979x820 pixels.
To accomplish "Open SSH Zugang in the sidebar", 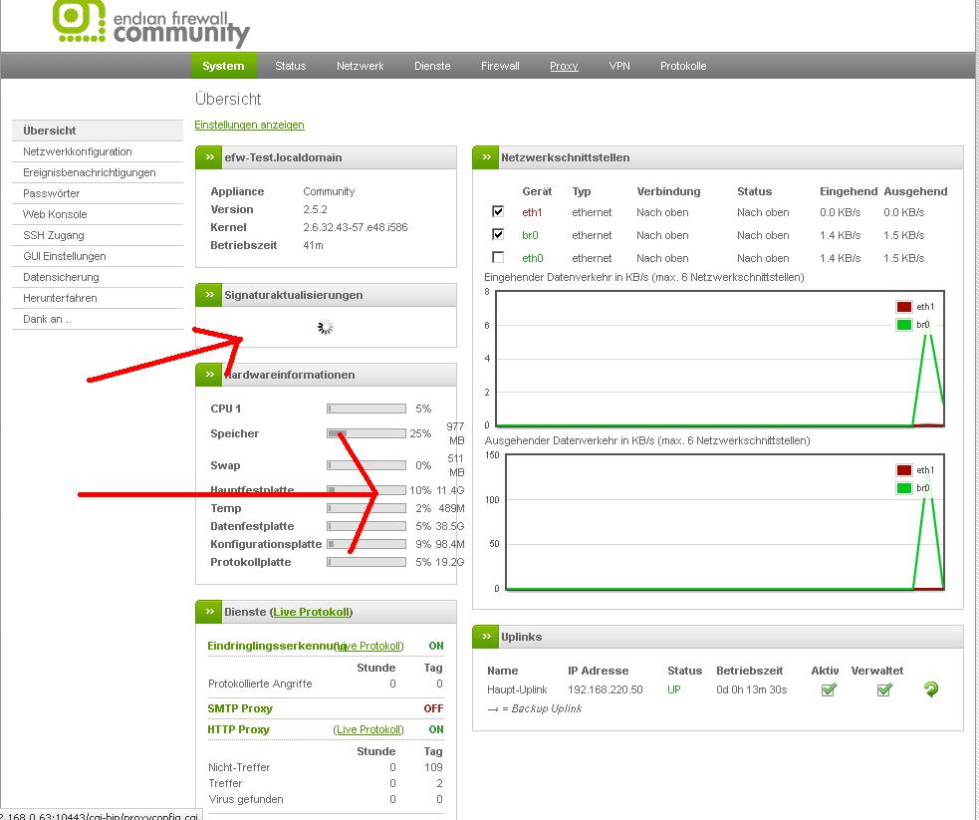I will [98, 235].
